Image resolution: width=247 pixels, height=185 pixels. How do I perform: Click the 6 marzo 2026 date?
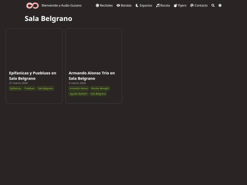click(77, 83)
